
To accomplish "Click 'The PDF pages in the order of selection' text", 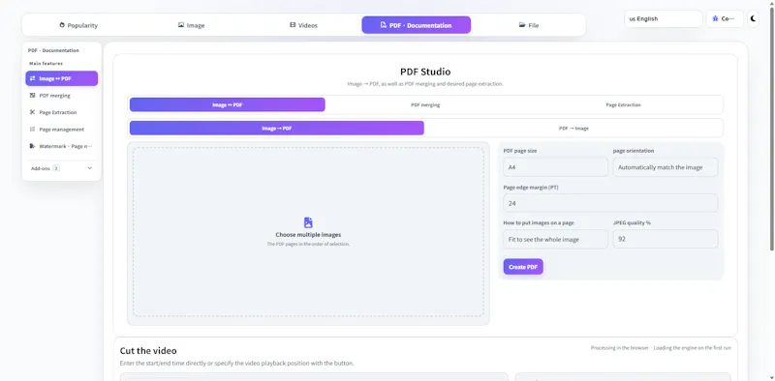I will [308, 244].
